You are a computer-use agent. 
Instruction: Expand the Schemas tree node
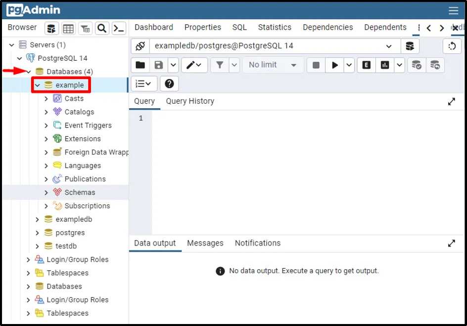(47, 193)
